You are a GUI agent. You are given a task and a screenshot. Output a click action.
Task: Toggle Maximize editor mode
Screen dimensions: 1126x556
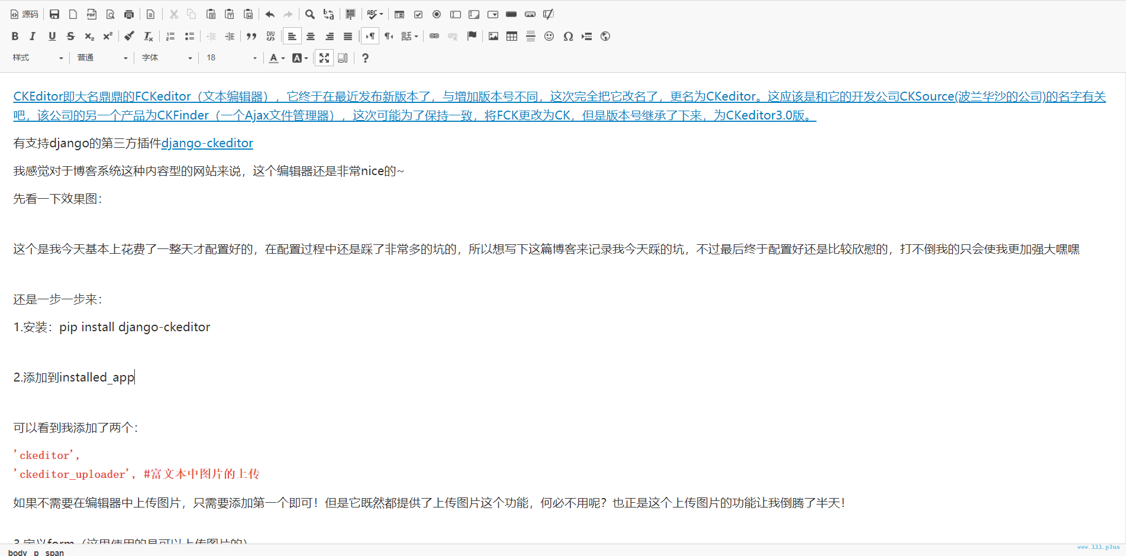[x=324, y=58]
